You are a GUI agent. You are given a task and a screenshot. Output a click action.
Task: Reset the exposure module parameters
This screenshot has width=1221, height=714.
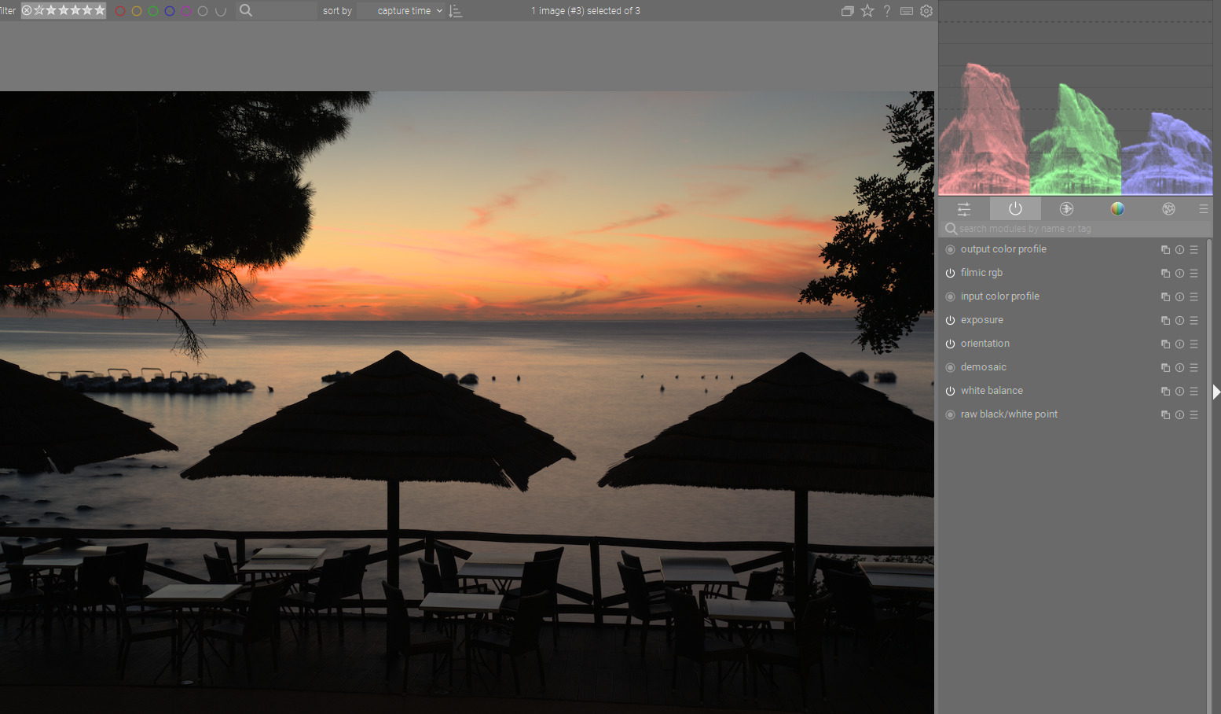pyautogui.click(x=1179, y=321)
